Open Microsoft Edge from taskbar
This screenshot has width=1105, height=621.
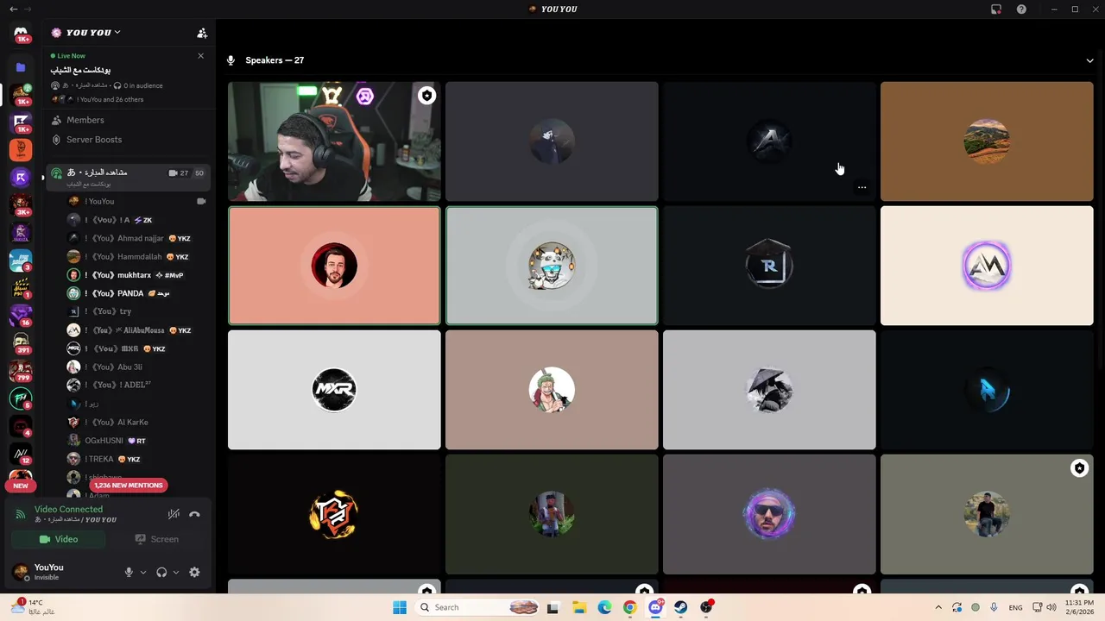point(604,607)
